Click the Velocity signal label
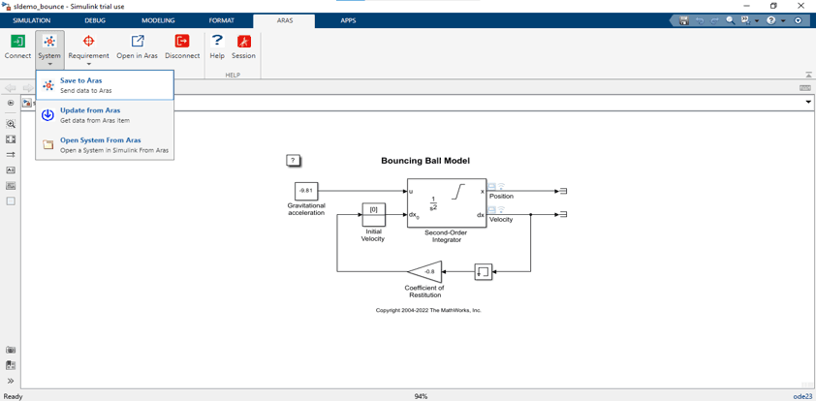This screenshot has width=816, height=401. (501, 220)
